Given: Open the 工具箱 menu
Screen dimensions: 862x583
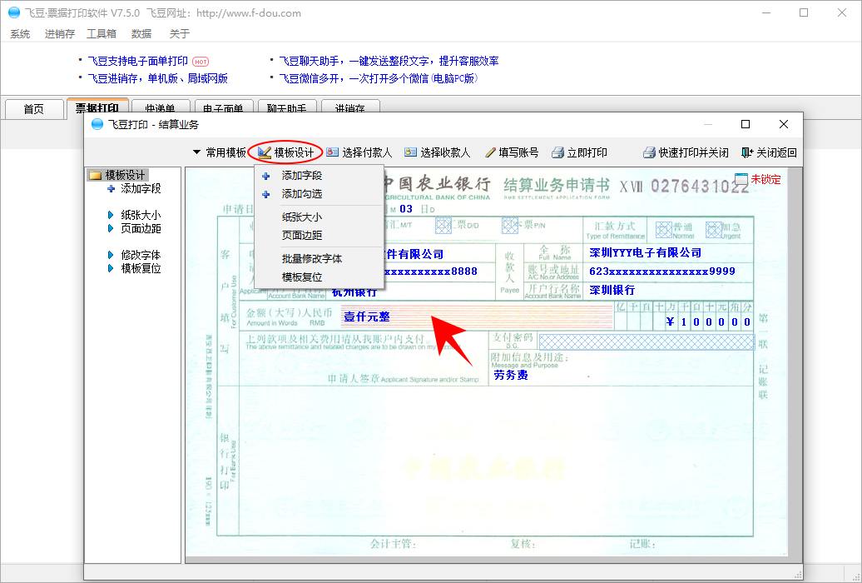Looking at the screenshot, I should 102,33.
